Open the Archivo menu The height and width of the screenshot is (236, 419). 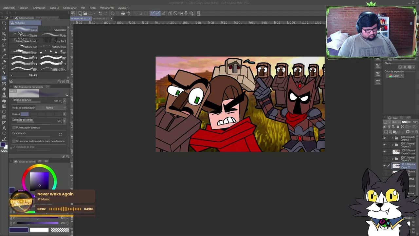tap(9, 8)
